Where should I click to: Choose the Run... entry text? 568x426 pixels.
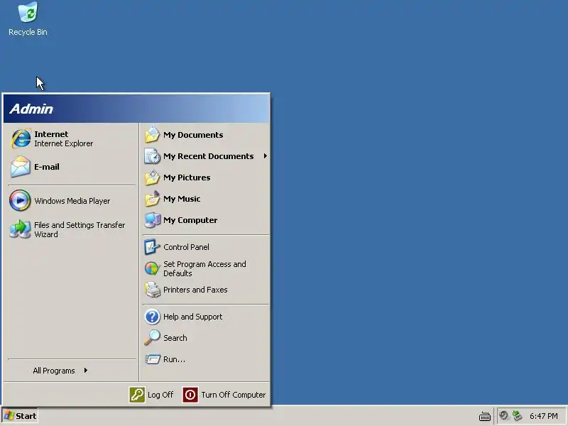(x=174, y=359)
